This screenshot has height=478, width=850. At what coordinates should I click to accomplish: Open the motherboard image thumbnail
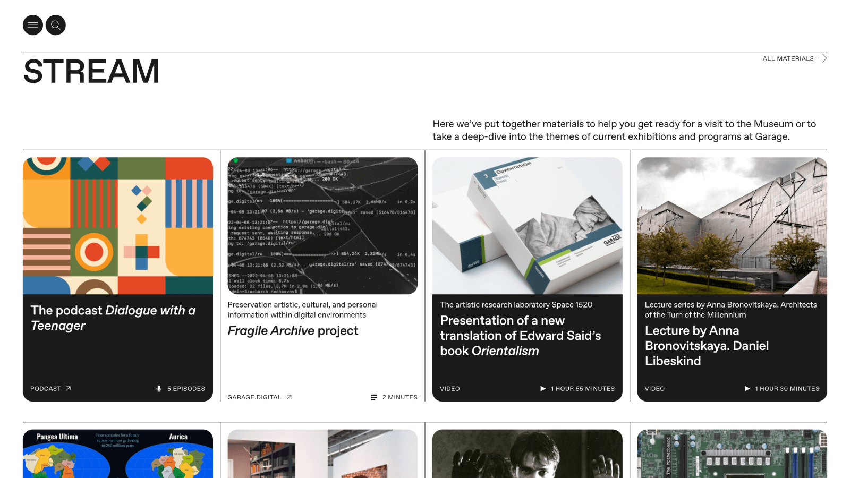point(732,454)
